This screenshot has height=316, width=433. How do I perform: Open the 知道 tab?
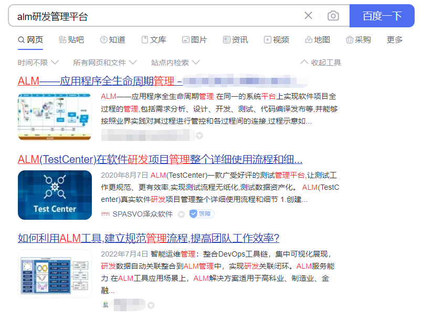tap(112, 40)
